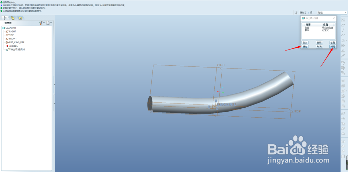Click the 选取了 1 项 status text

point(306,12)
